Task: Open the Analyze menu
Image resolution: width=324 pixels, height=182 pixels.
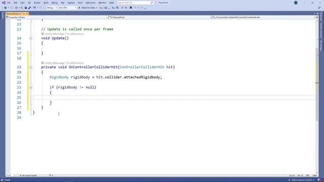Action: (x=71, y=3)
